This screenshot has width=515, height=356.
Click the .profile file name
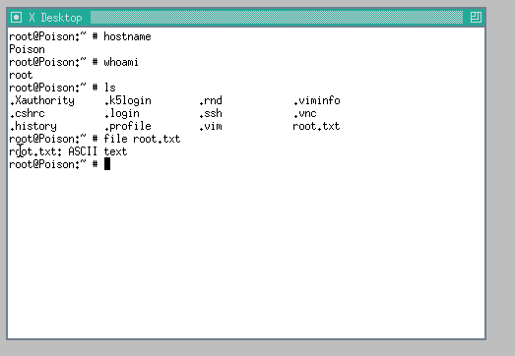(x=128, y=126)
